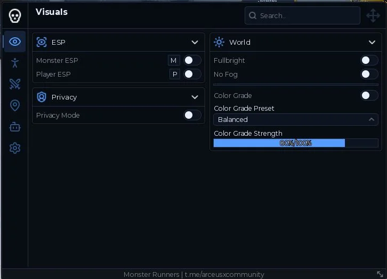Click the resize arrow in bottom corner
The width and height of the screenshot is (387, 279).
(380, 274)
